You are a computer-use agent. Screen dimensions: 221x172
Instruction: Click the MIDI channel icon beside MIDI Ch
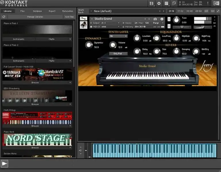coord(91,27)
